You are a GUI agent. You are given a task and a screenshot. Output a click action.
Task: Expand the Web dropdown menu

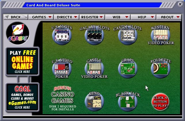click(x=118, y=17)
